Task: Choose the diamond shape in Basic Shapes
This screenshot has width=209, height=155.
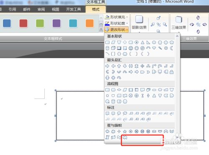Action: (125, 42)
